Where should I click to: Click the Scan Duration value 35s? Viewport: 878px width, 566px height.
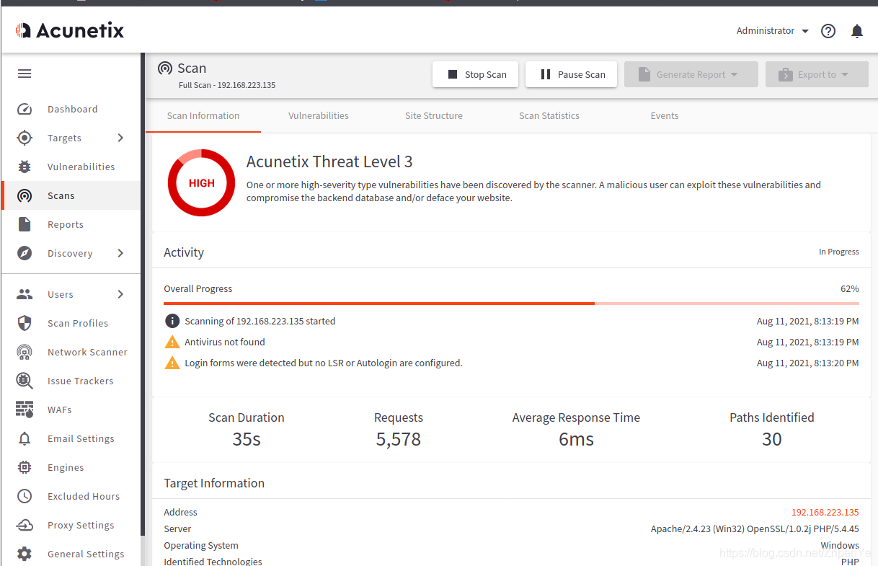pyautogui.click(x=247, y=439)
